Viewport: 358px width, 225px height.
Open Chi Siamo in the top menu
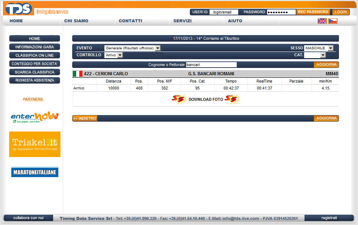(x=76, y=21)
